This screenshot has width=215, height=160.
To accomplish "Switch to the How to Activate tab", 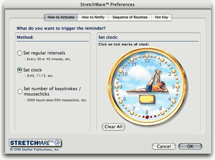I will pos(61,17).
